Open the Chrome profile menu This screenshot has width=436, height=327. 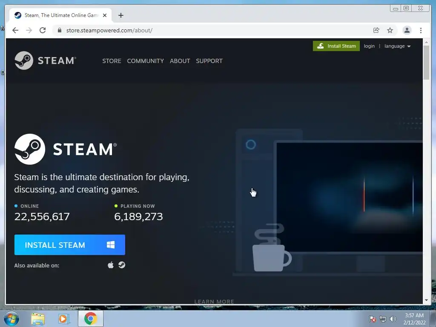[x=407, y=30]
